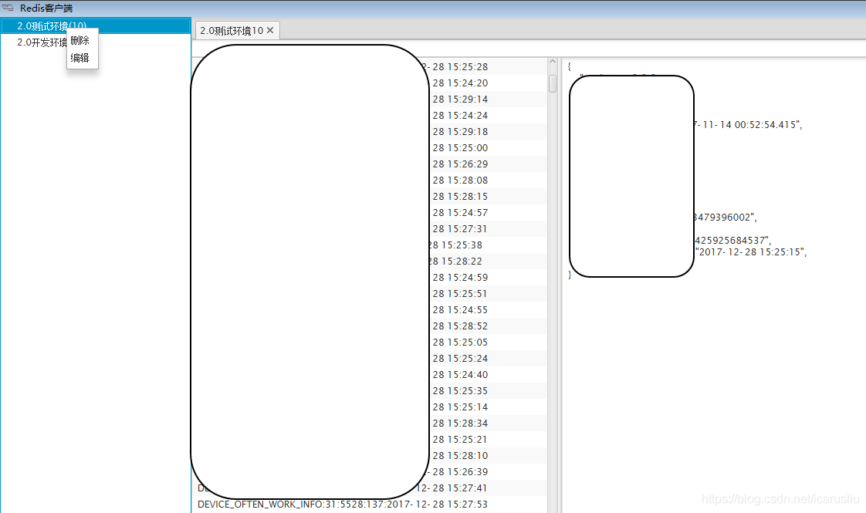Open the 2.0开发环境 connection in the sidebar
Viewport: 866px width, 513px height.
96,42
